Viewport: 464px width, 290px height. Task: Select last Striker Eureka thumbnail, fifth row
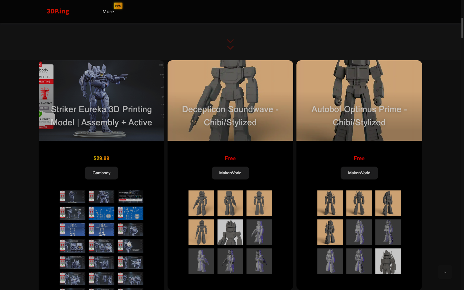pos(130,263)
